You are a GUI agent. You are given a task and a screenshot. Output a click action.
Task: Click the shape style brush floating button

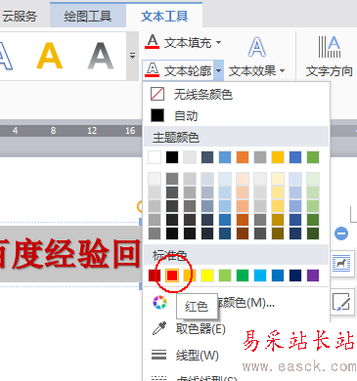tap(342, 301)
